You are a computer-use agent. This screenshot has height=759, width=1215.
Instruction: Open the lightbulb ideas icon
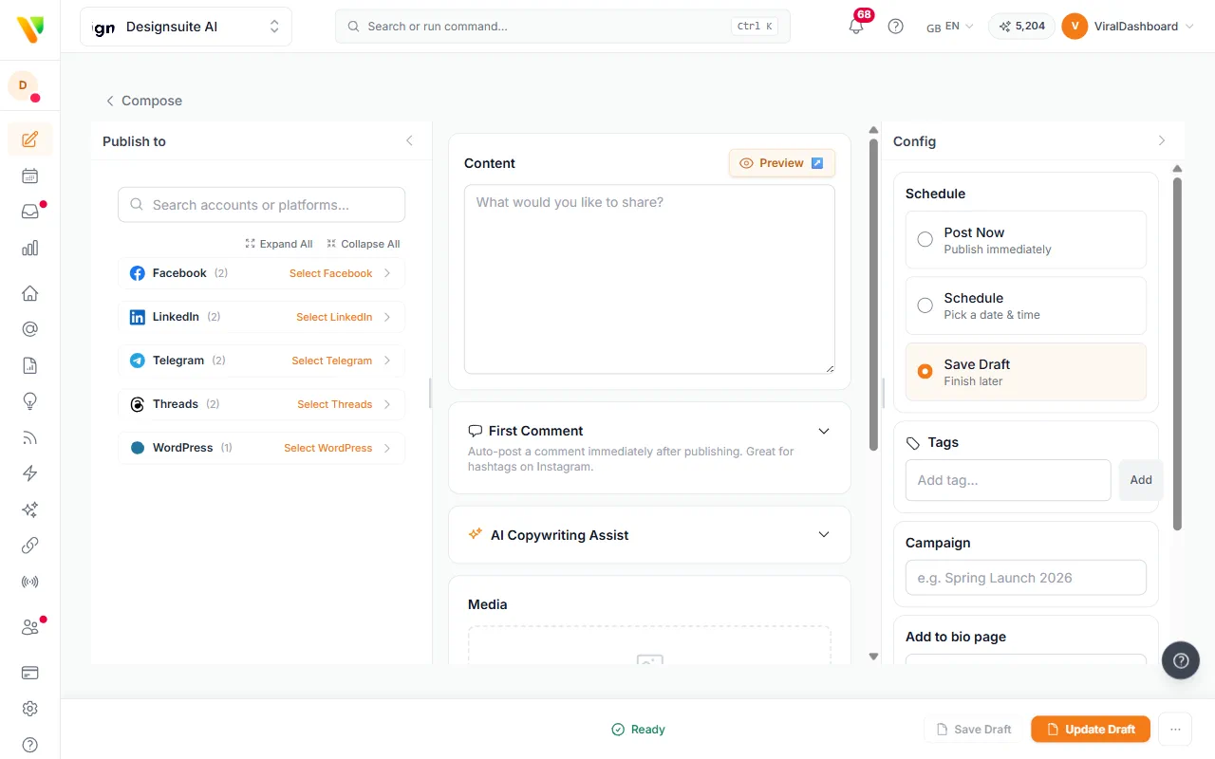[x=29, y=401]
